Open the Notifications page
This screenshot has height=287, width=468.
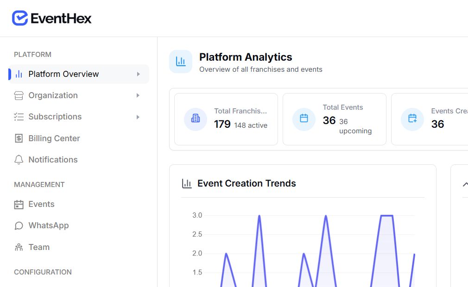[x=78, y=160]
